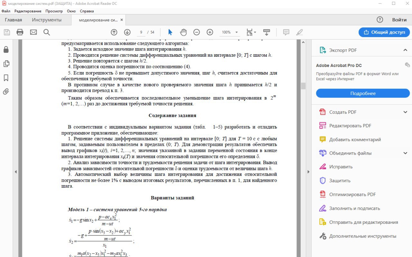Zoom out with minus icon
Image resolution: width=412 pixels, height=257 pixels.
pyautogui.click(x=197, y=32)
